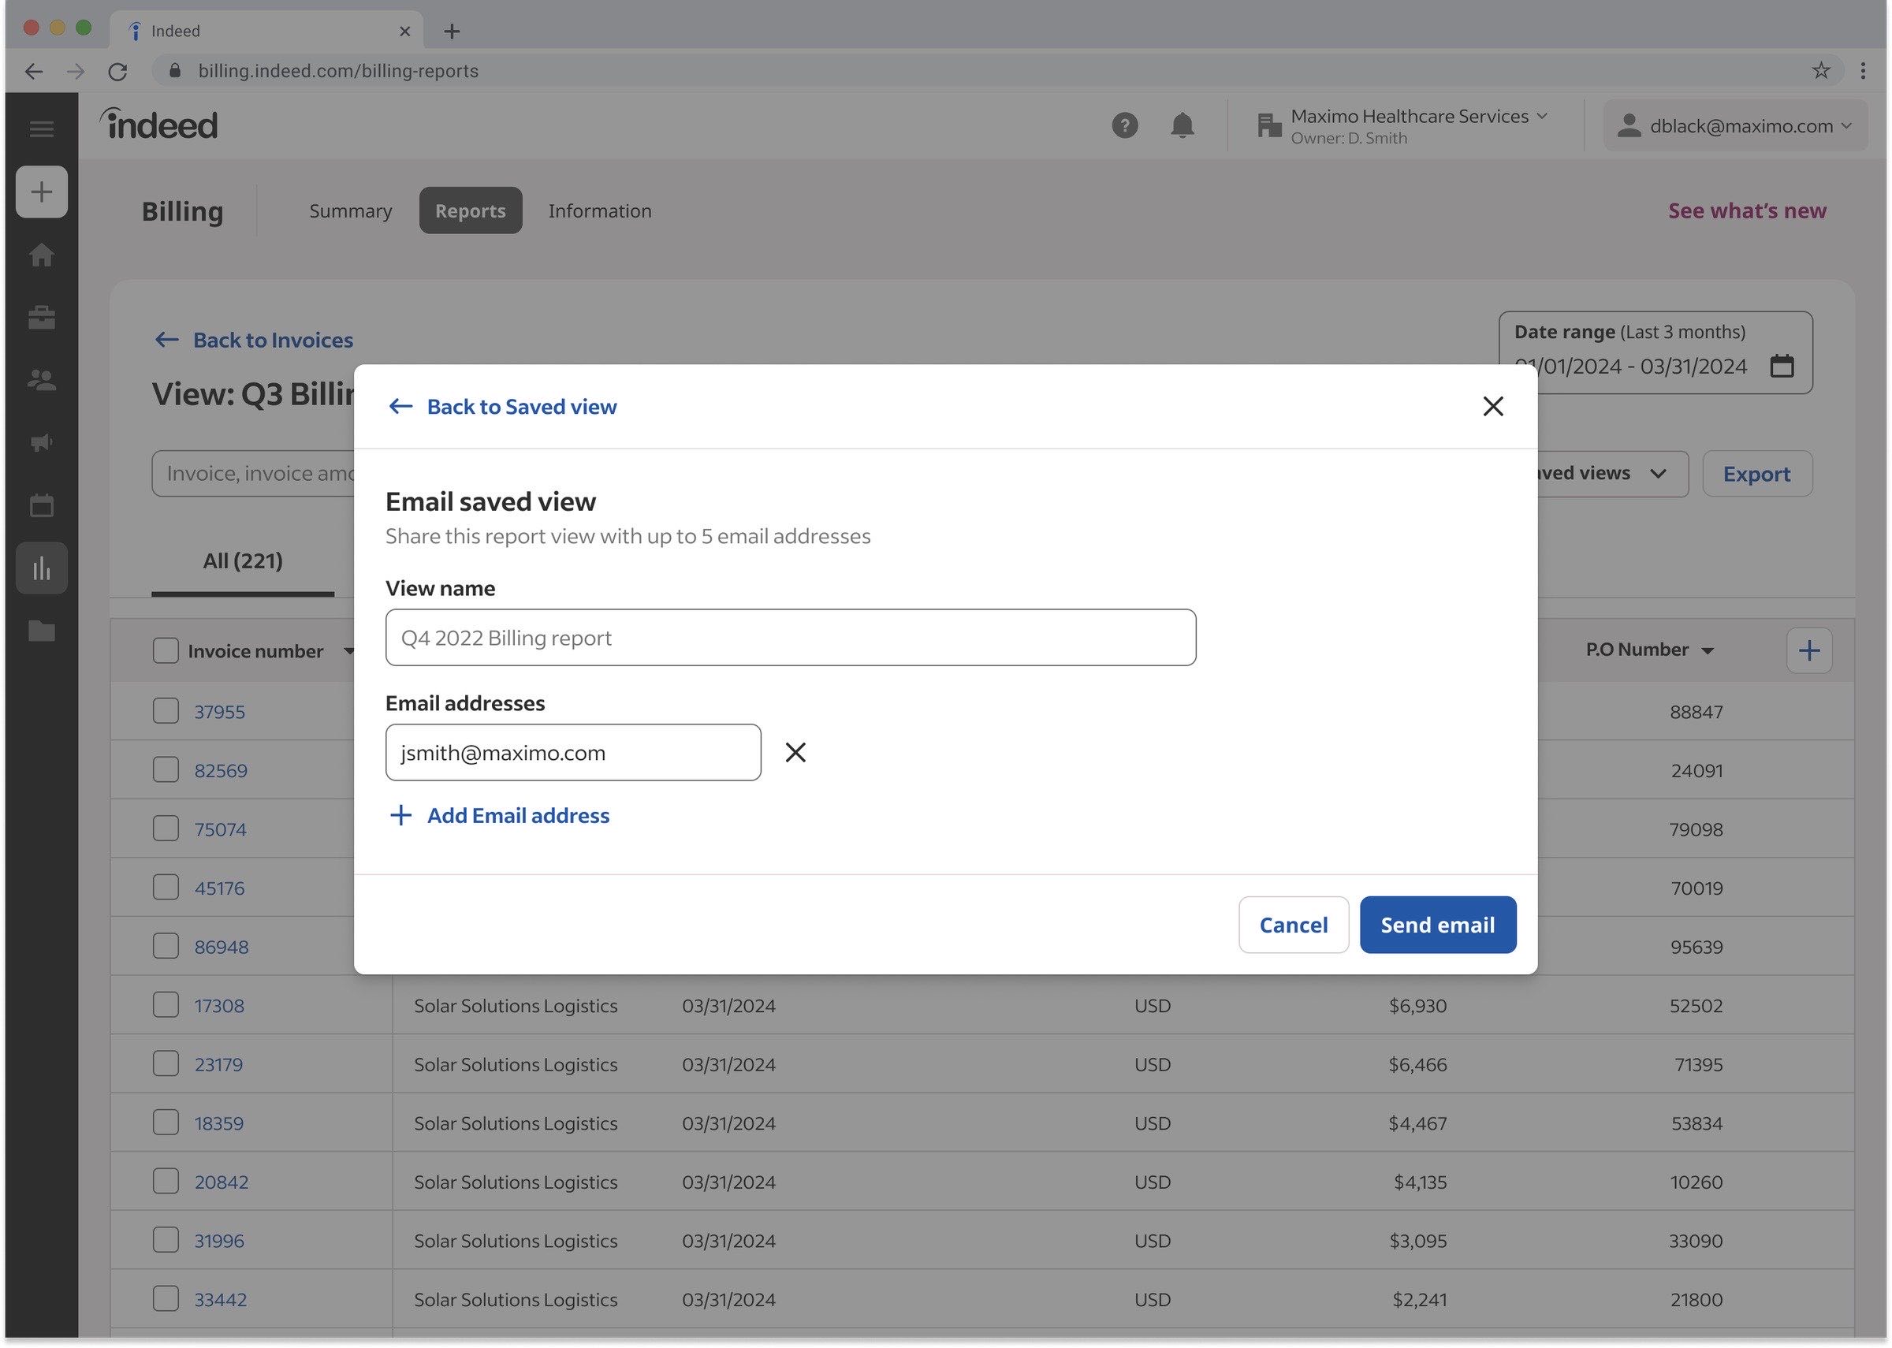Image resolution: width=1892 pixels, height=1348 pixels.
Task: Click the plus create button in sidebar
Action: (x=42, y=192)
